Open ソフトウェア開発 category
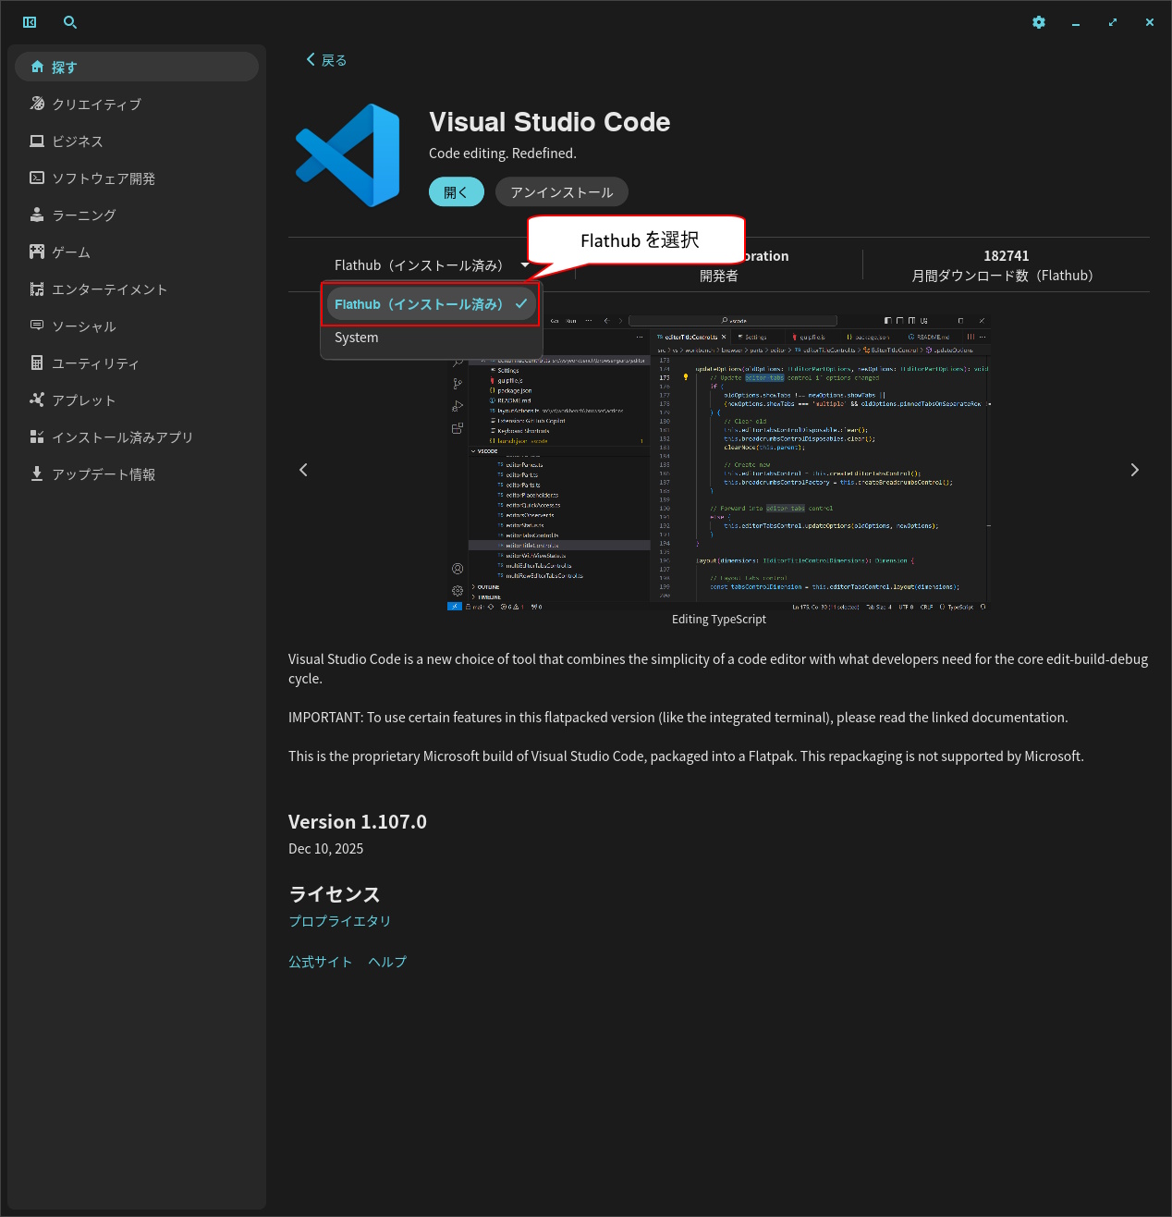 click(x=104, y=178)
